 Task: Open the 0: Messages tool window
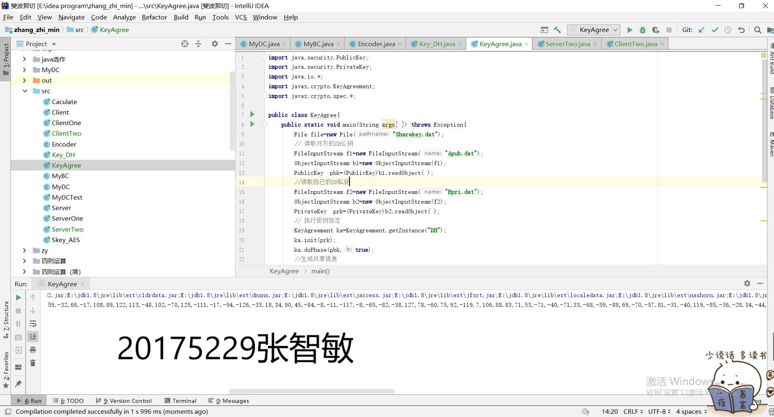(x=229, y=400)
